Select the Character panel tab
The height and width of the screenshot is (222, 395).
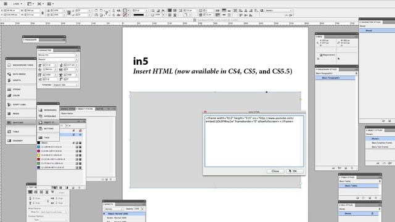click(44, 50)
